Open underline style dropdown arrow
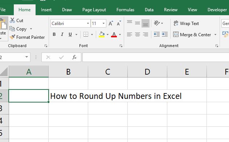 coord(76,34)
